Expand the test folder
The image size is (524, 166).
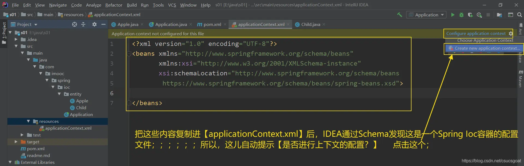point(22,135)
